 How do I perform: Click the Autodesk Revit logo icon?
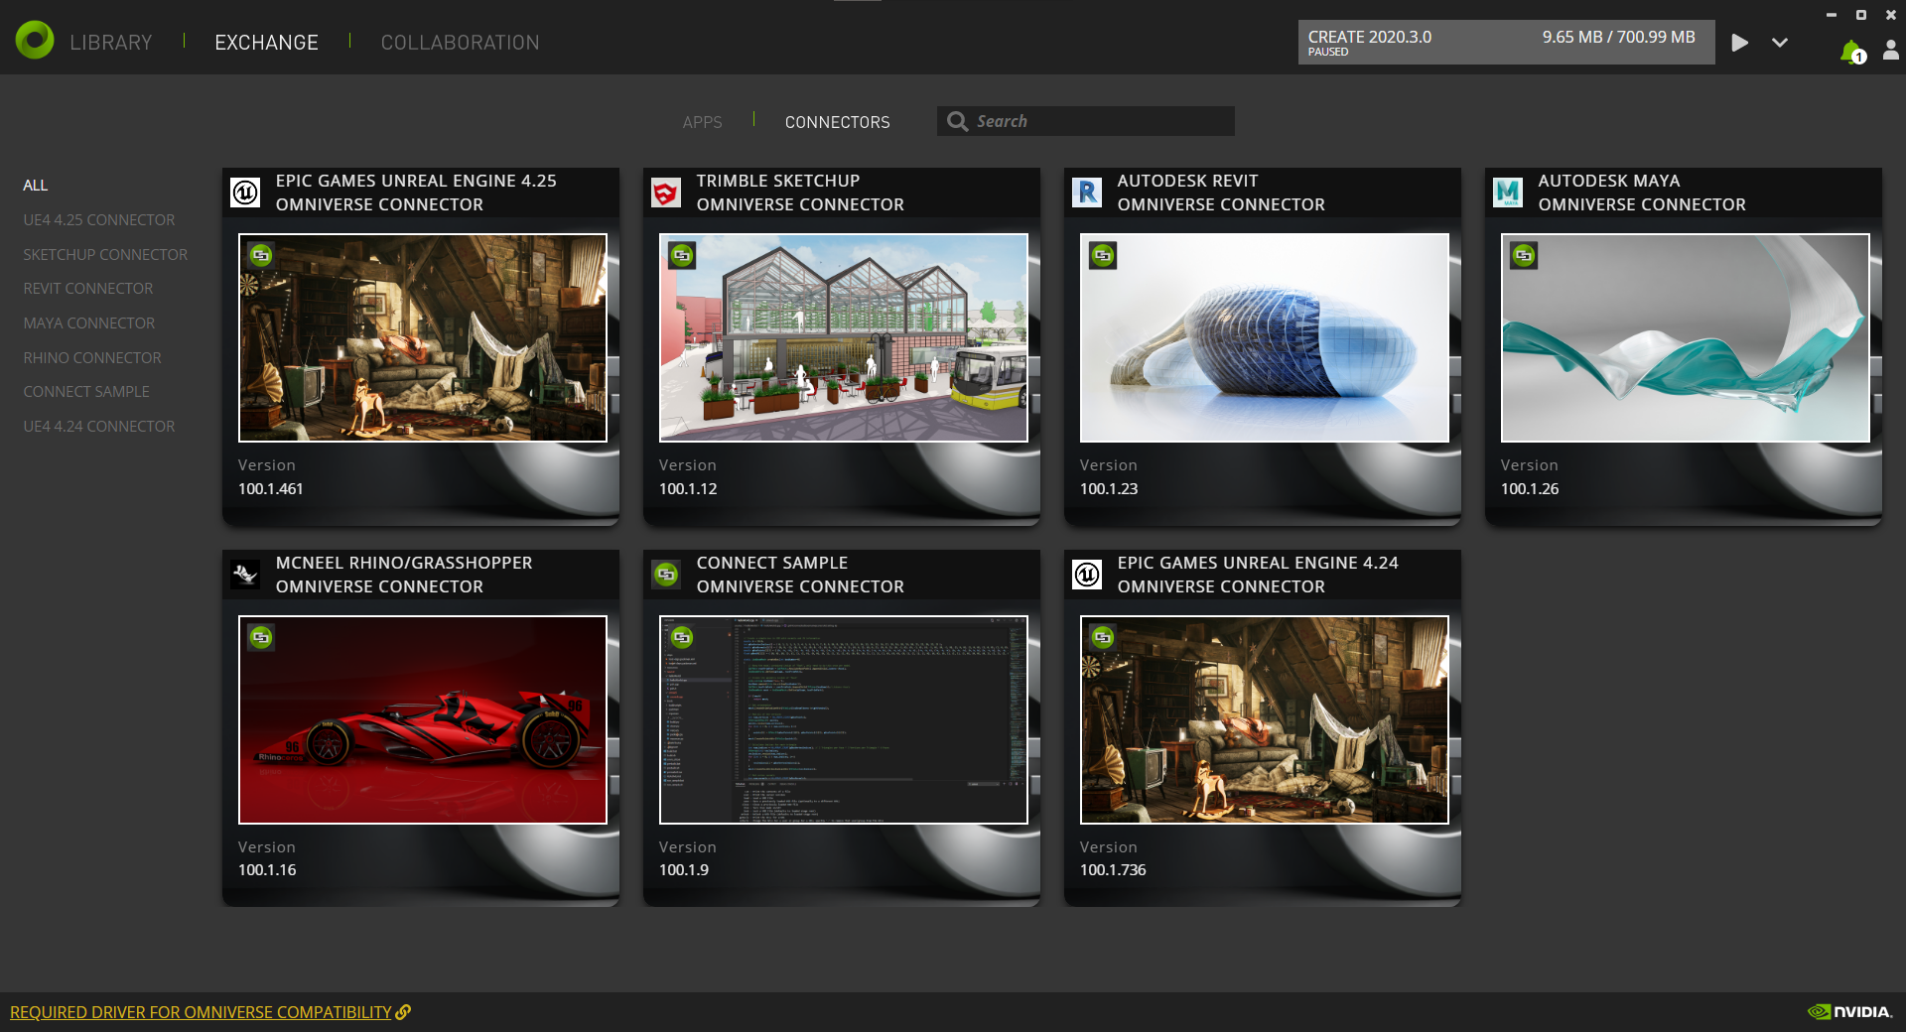[x=1087, y=193]
